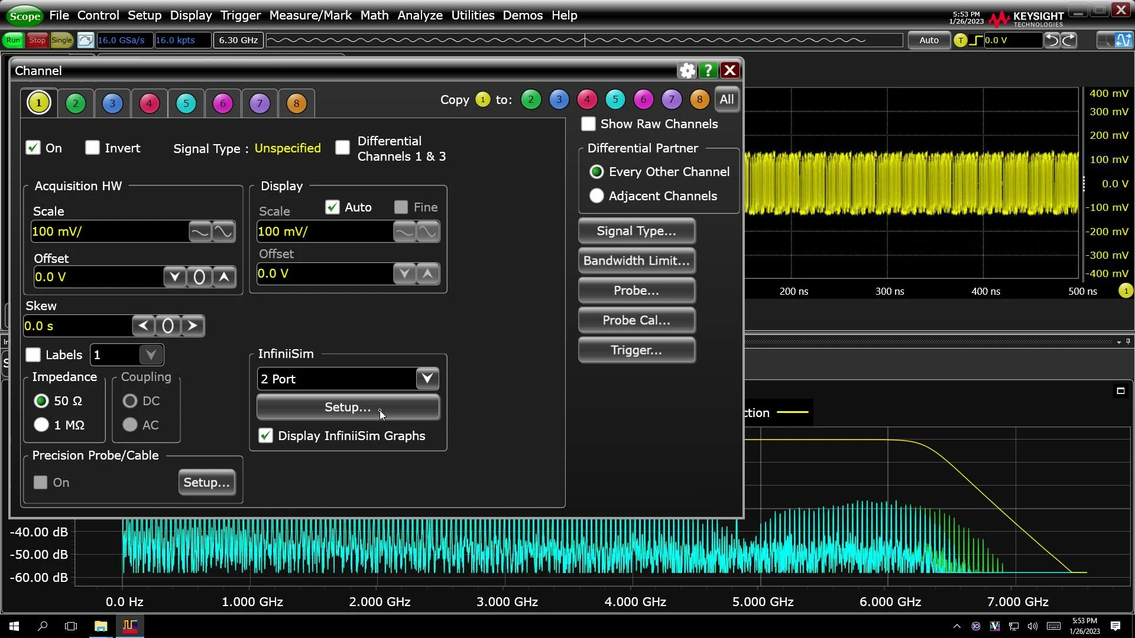Open Windows Task View
The width and height of the screenshot is (1135, 638).
[71, 626]
